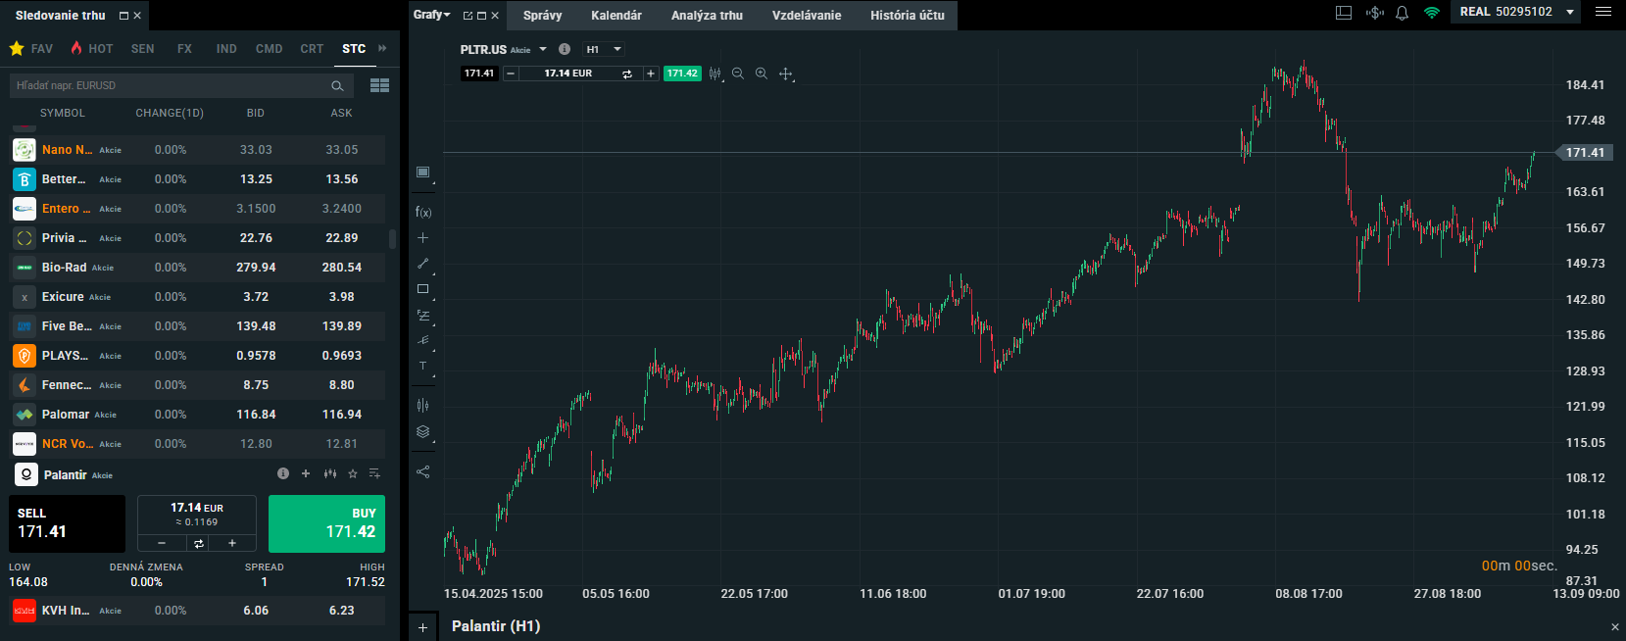The image size is (1626, 641).
Task: Expand the REAL 50295102 account dropdown
Action: click(1570, 13)
